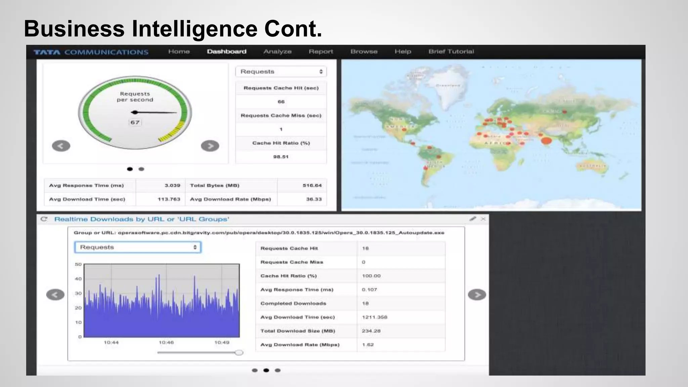Close the Realtime Downloads panel
This screenshot has height=387, width=688.
[483, 219]
